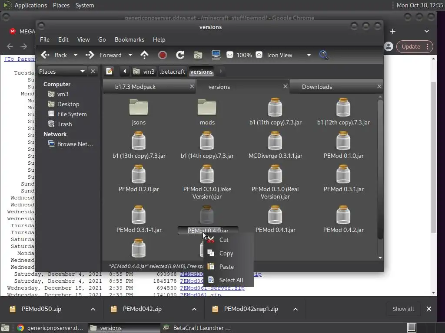This screenshot has width=445, height=333.
Task: Click Show all downloads in Chrome
Action: 403,309
